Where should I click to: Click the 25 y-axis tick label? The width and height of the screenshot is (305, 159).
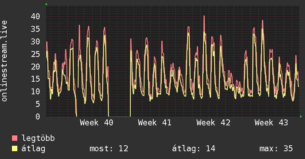pyautogui.click(x=36, y=54)
